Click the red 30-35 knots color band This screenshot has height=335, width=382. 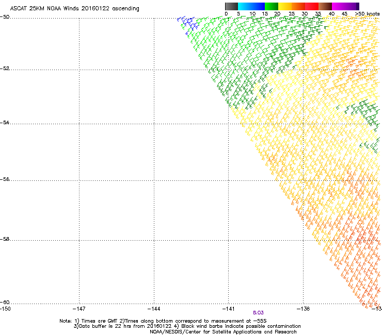point(312,6)
